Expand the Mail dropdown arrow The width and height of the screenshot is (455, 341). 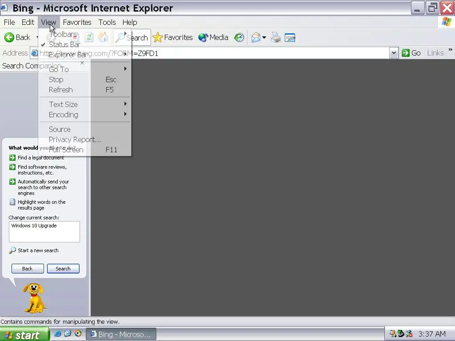264,37
